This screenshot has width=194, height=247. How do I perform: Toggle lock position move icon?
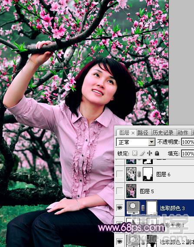pos(149,153)
